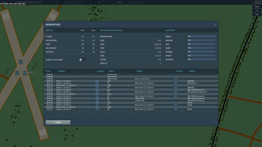Viewport: 262px width, 147px height.
Task: Sort log by the Time column header
Action: pos(48,71)
